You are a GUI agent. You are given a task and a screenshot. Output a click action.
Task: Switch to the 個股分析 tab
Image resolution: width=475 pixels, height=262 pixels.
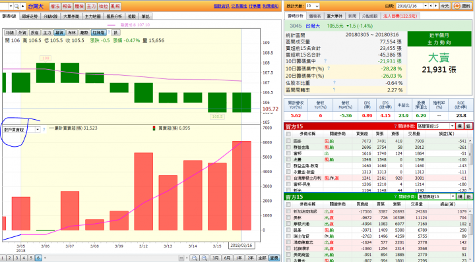coord(114,16)
